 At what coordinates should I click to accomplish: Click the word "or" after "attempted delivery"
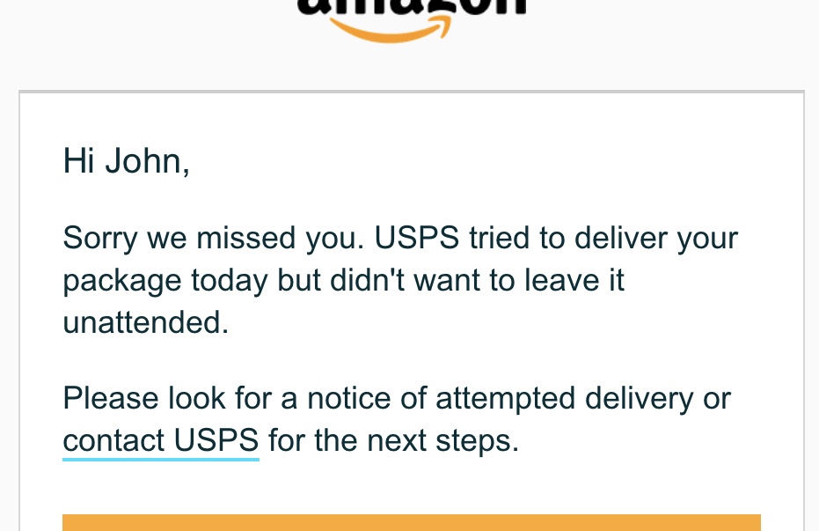point(716,398)
